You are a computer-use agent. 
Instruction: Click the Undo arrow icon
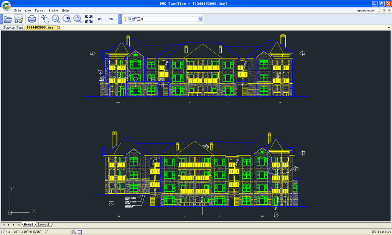click(x=100, y=19)
